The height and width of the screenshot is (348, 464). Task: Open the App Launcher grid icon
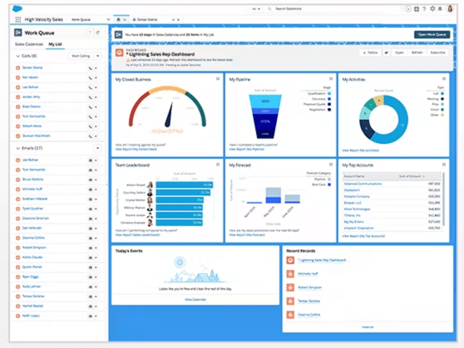pyautogui.click(x=18, y=19)
